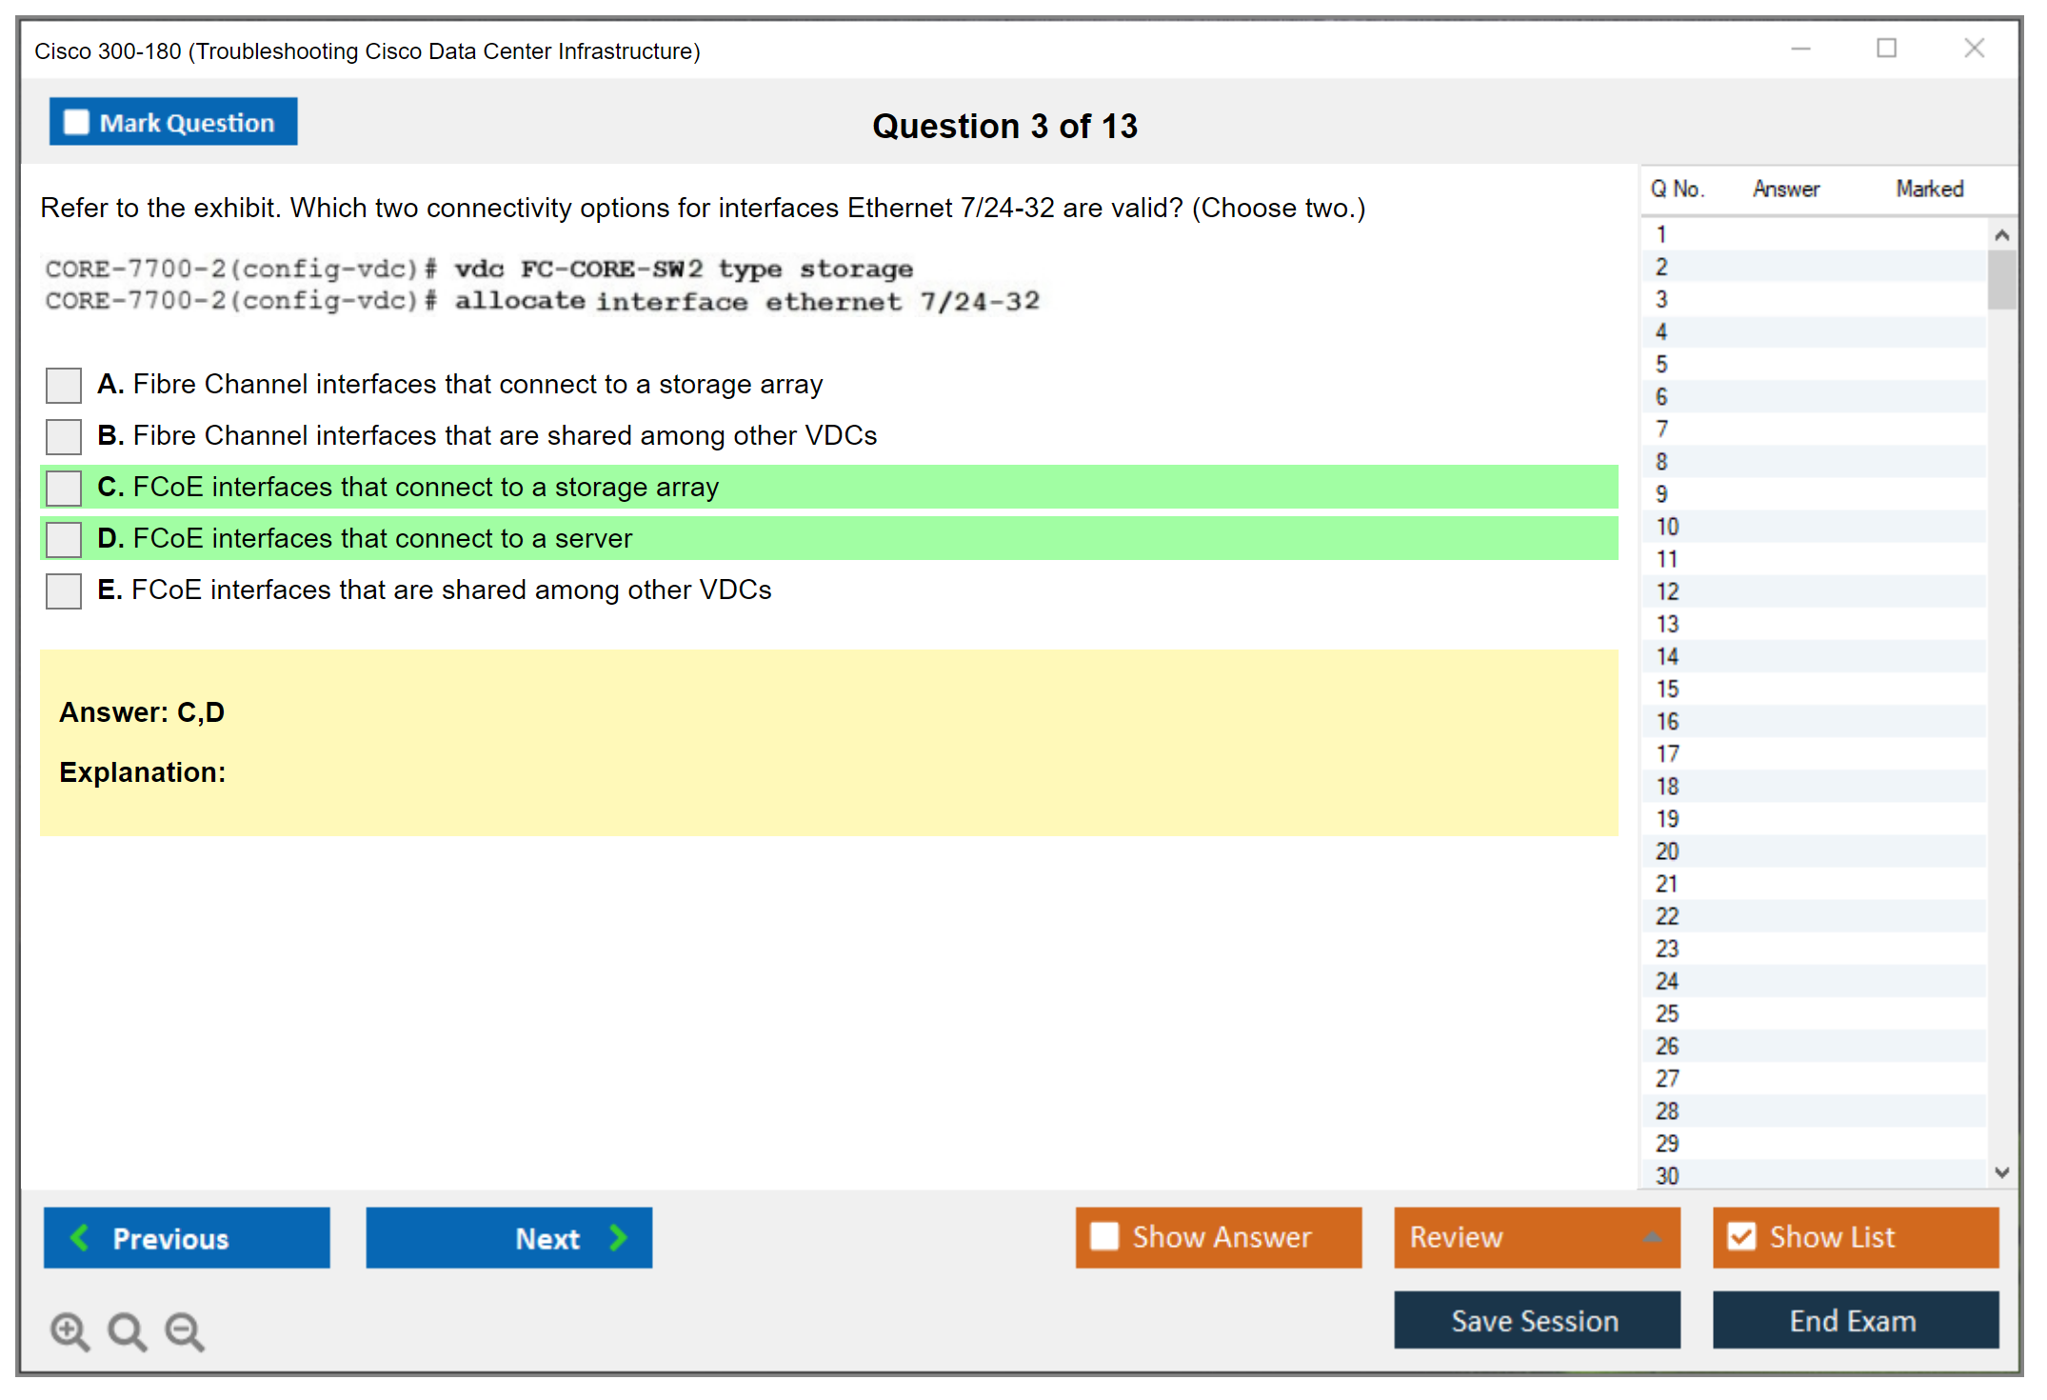Screen dimensions: 2047x1400
Task: Click the question list scroll down arrow
Action: click(2001, 1172)
